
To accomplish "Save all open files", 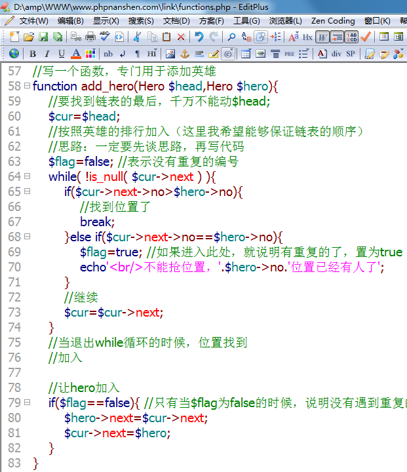I will [58, 37].
